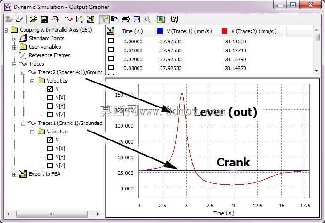Viewport: 325px width, 223px height.
Task: Collapse Coupling with Parallel Axis root node
Action: (6, 30)
